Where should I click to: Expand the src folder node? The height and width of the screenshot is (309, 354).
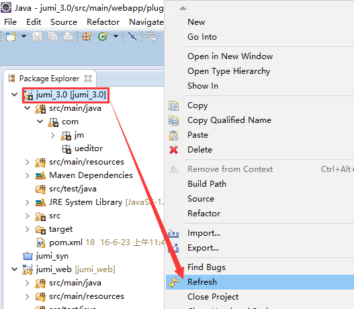pyautogui.click(x=28, y=216)
